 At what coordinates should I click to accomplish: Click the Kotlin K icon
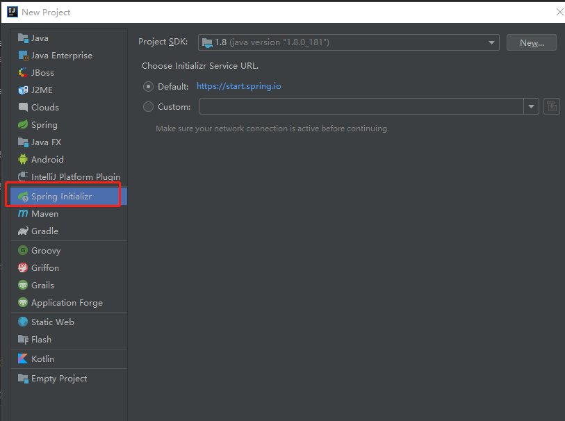pos(23,358)
